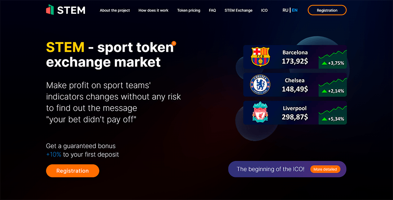Click the Chelsea club crest
The image size is (393, 200).
tap(260, 85)
